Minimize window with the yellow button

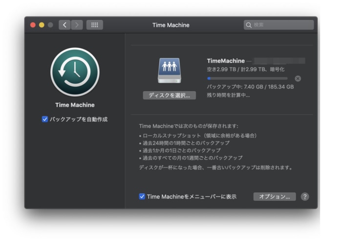pyautogui.click(x=42, y=25)
